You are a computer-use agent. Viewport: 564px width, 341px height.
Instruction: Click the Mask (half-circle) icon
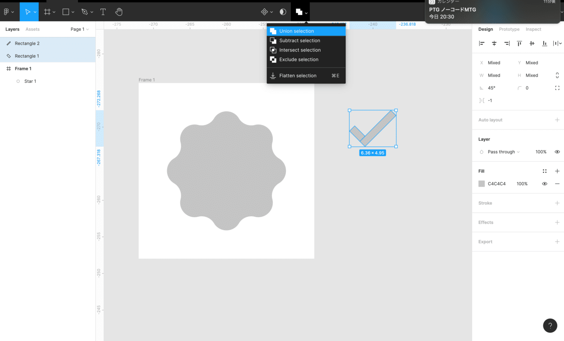pyautogui.click(x=283, y=12)
